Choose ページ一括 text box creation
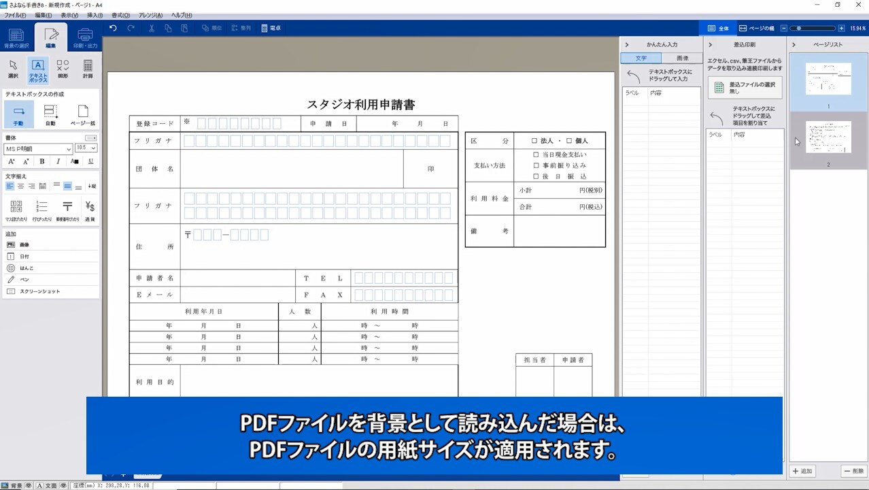The height and width of the screenshot is (490, 869). (83, 114)
